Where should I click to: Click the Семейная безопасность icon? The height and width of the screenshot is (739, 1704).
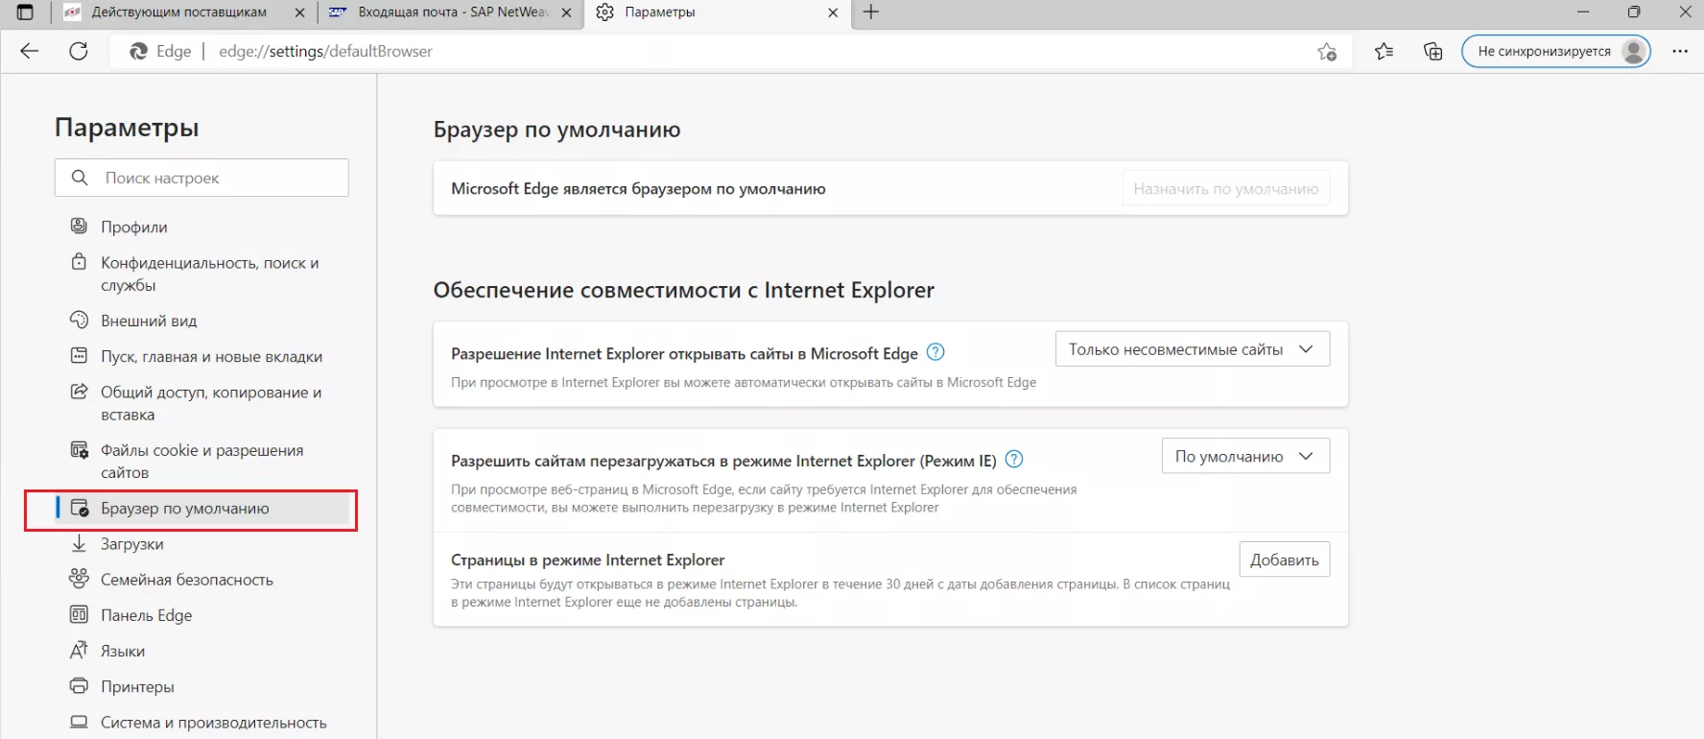(79, 579)
